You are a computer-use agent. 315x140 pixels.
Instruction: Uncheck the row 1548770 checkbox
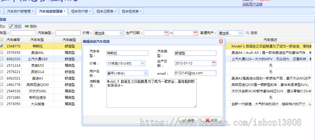pos(2,46)
